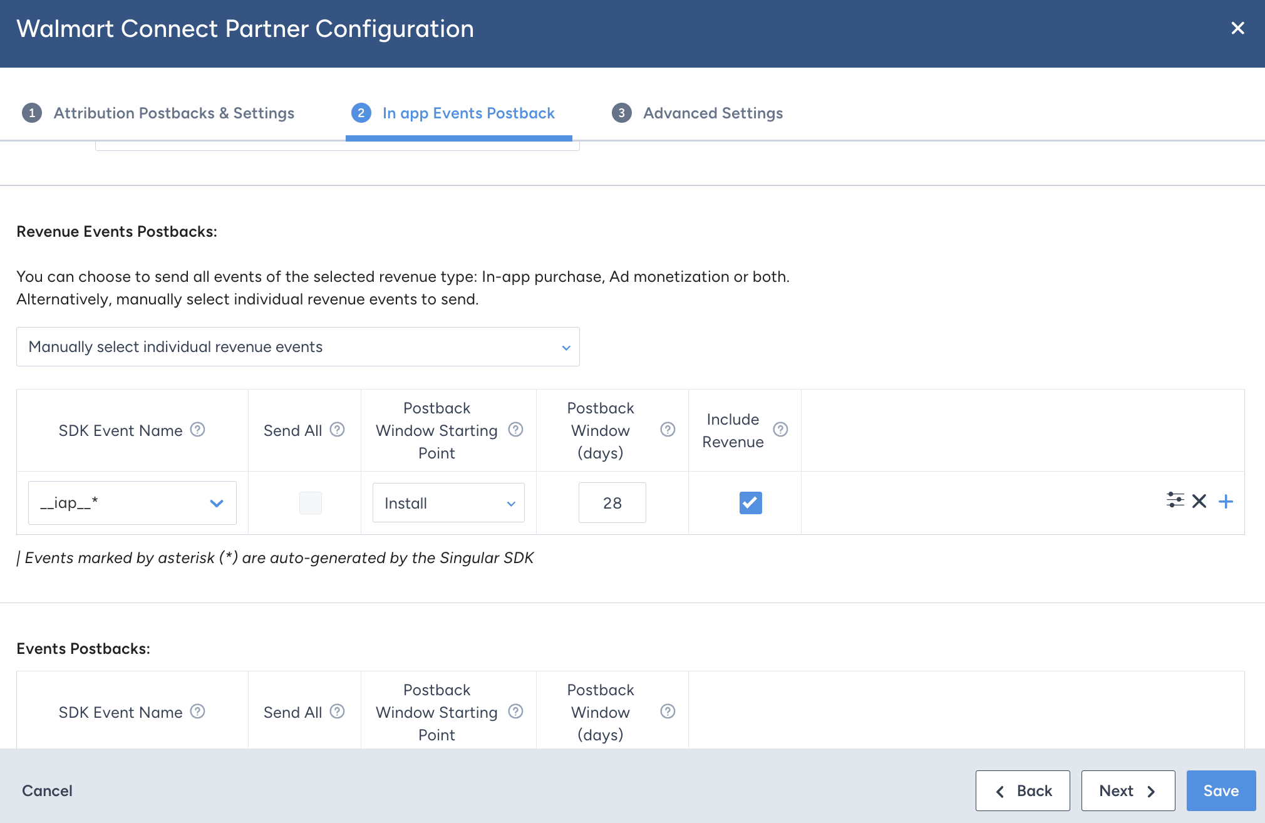1265x823 pixels.
Task: Show help for Events Postbacks Send All
Action: pos(338,712)
